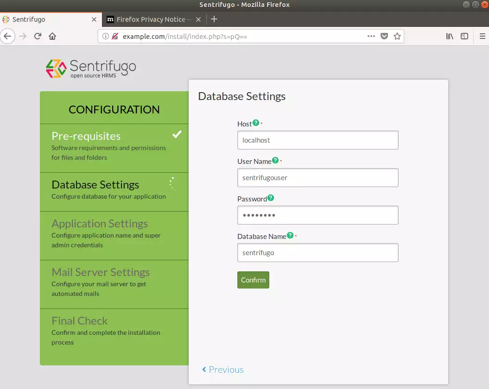489x389 pixels.
Task: Select the Database Settings step in sidebar
Action: coord(114,192)
